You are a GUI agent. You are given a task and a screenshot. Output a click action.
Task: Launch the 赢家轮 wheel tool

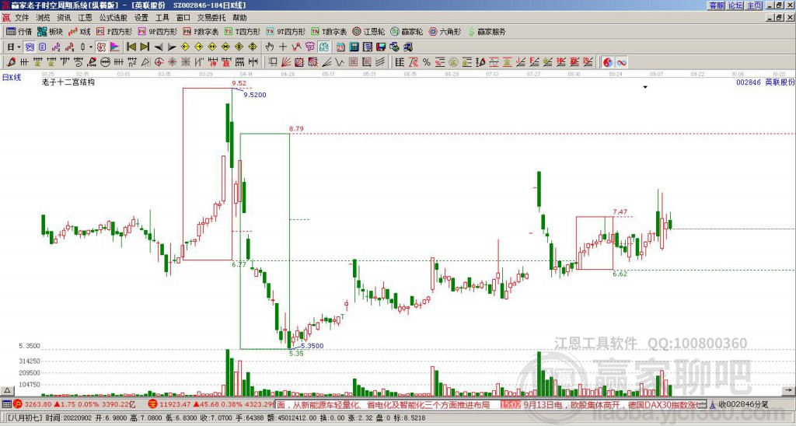[407, 31]
